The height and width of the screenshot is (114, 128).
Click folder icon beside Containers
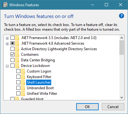(17, 55)
